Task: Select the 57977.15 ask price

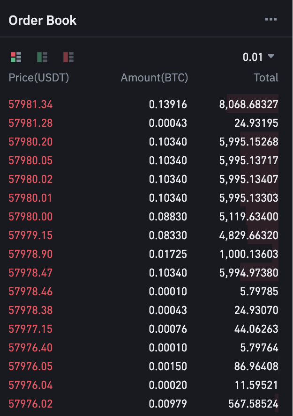Action: click(x=31, y=329)
